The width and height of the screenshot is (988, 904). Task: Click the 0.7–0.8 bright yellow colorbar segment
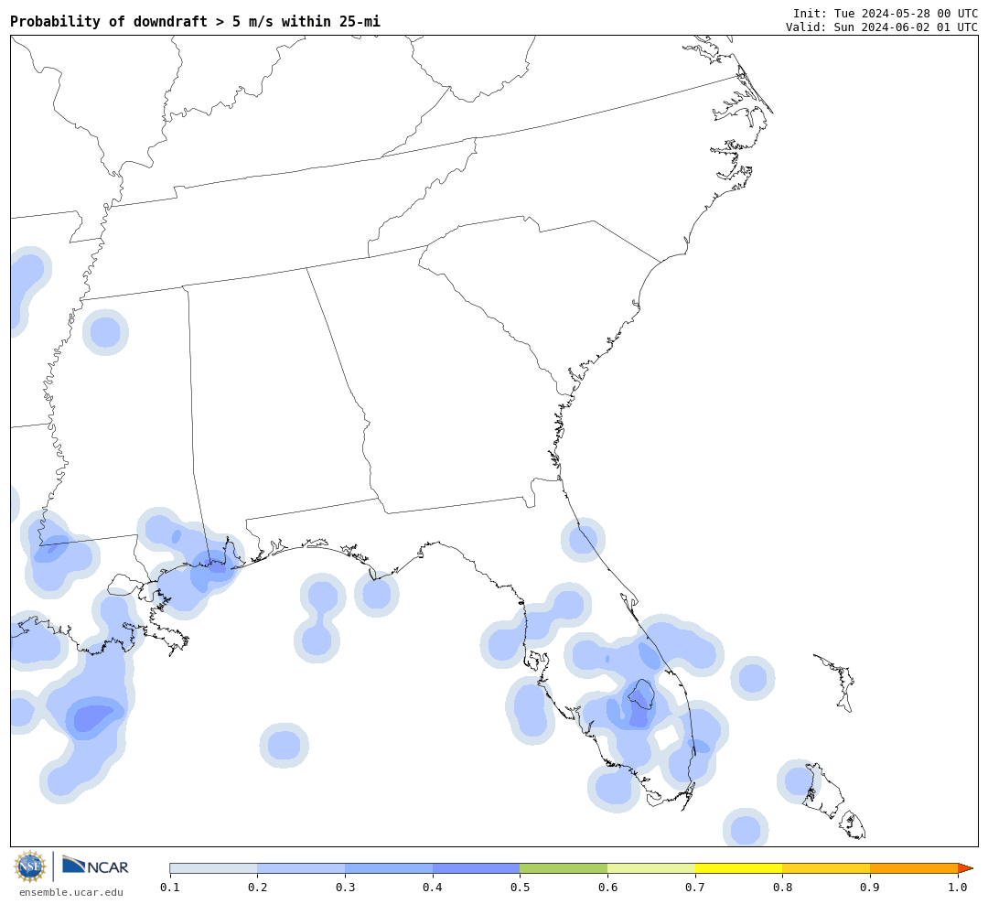pyautogui.click(x=739, y=868)
